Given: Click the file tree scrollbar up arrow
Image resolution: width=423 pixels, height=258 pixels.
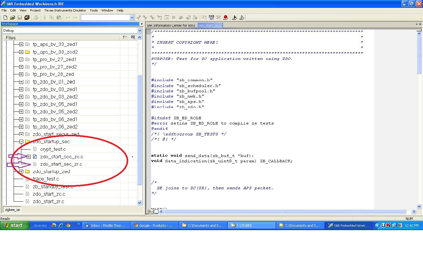Looking at the screenshot, I should point(139,37).
